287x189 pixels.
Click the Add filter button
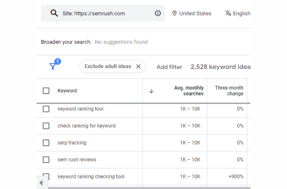tap(169, 67)
